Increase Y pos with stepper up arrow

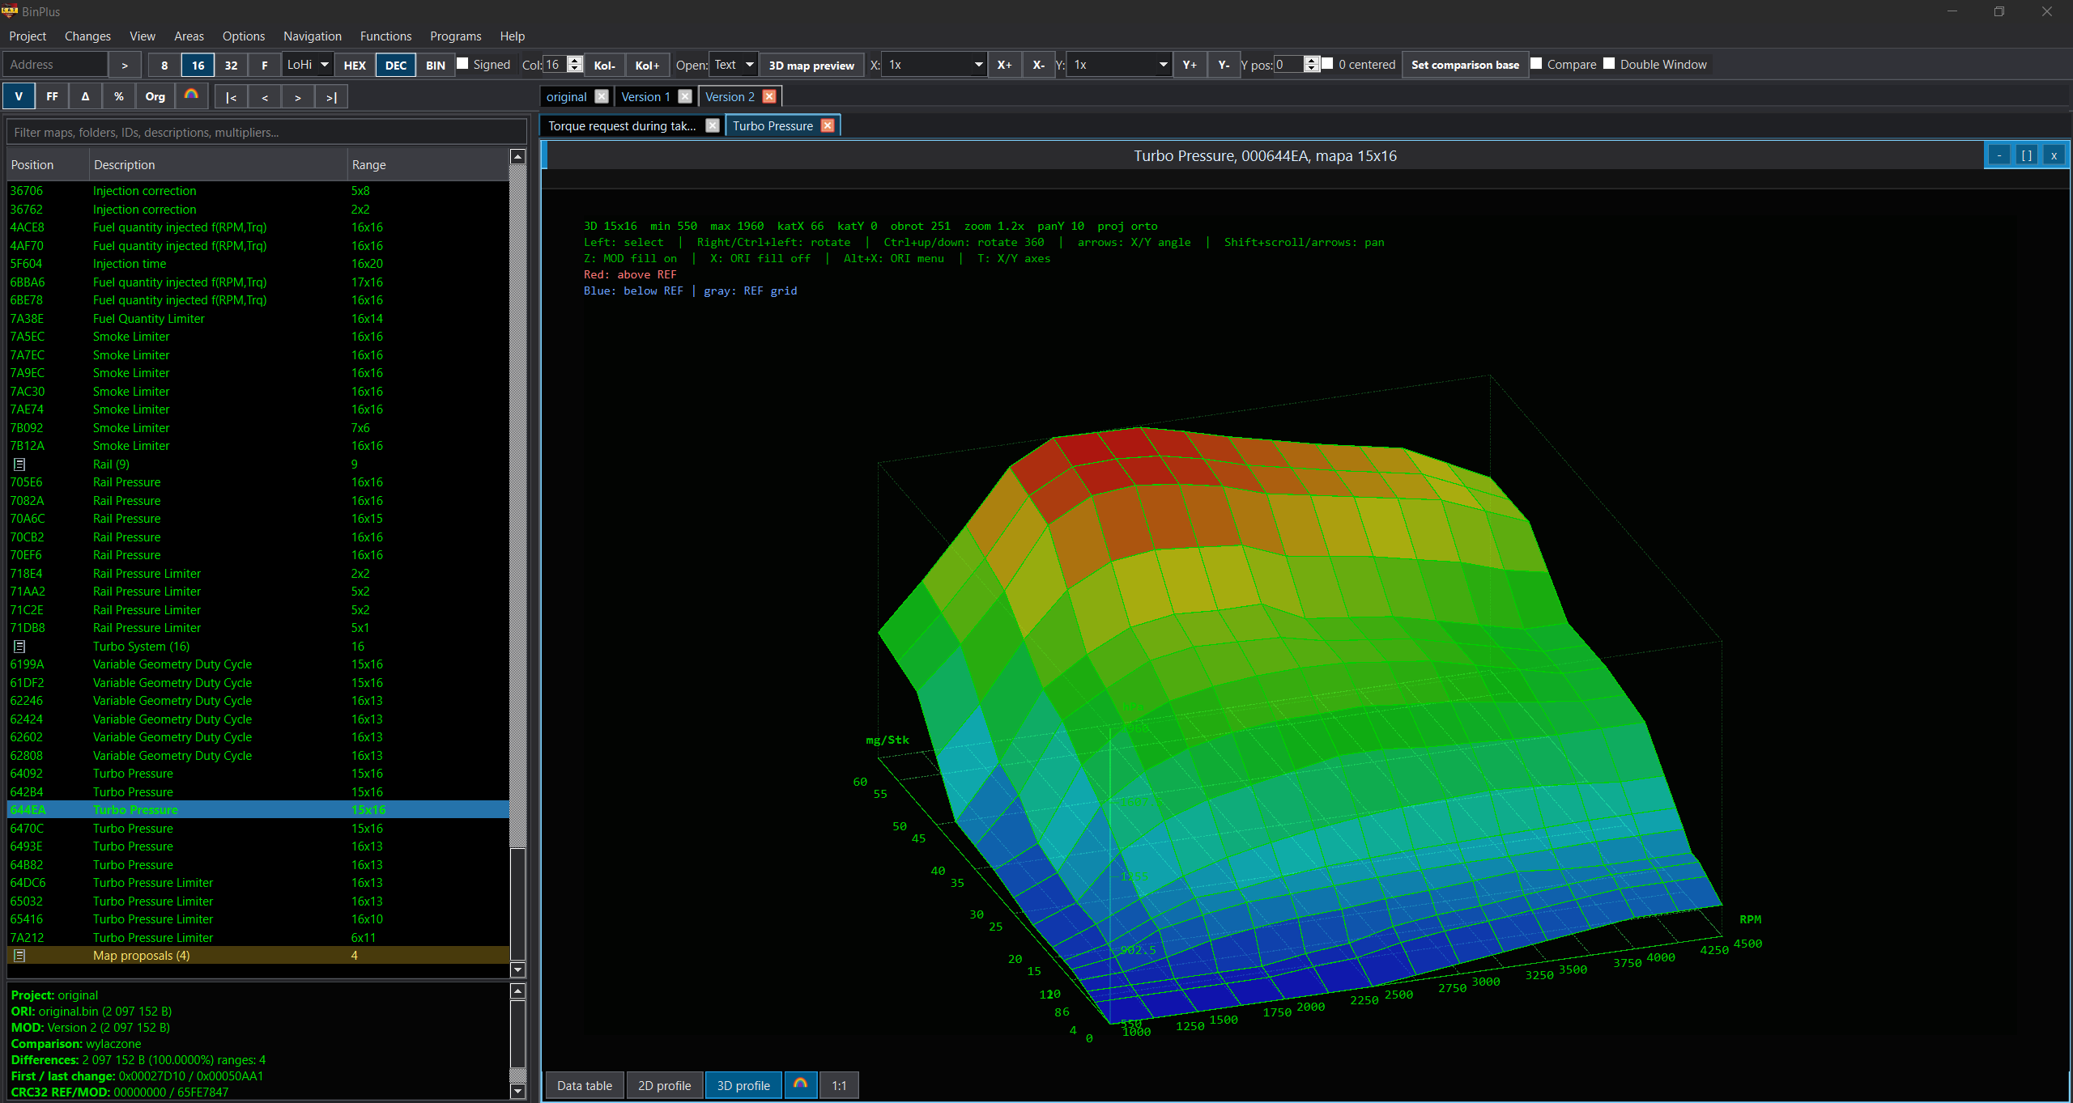click(1312, 60)
